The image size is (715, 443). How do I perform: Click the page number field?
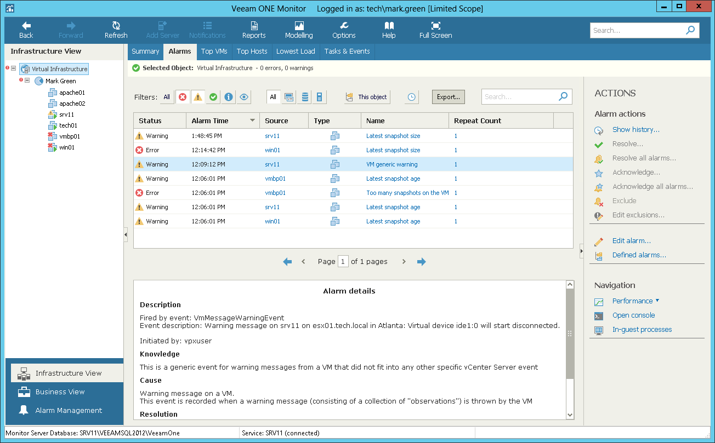click(343, 261)
